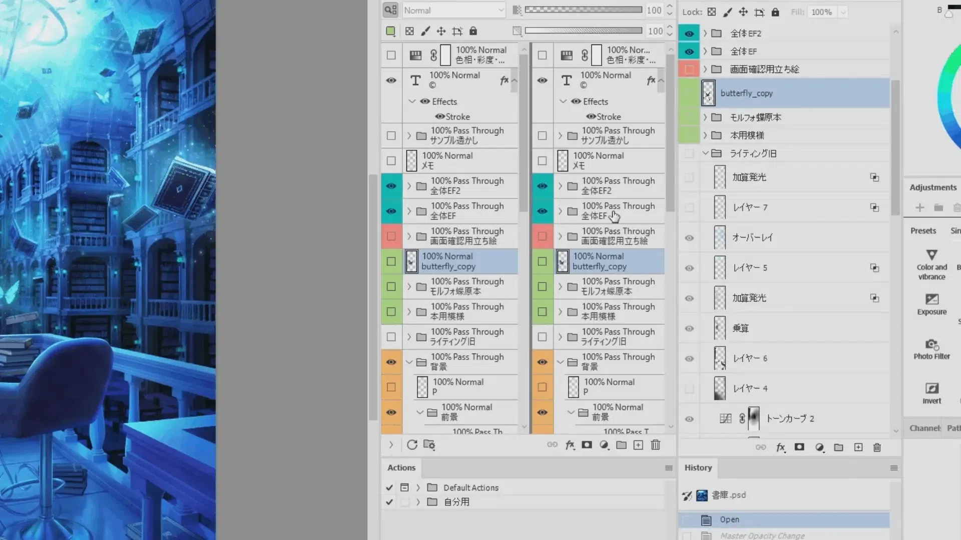The width and height of the screenshot is (961, 540).
Task: Click the lock position move icon in Lock row
Action: pyautogui.click(x=743, y=12)
